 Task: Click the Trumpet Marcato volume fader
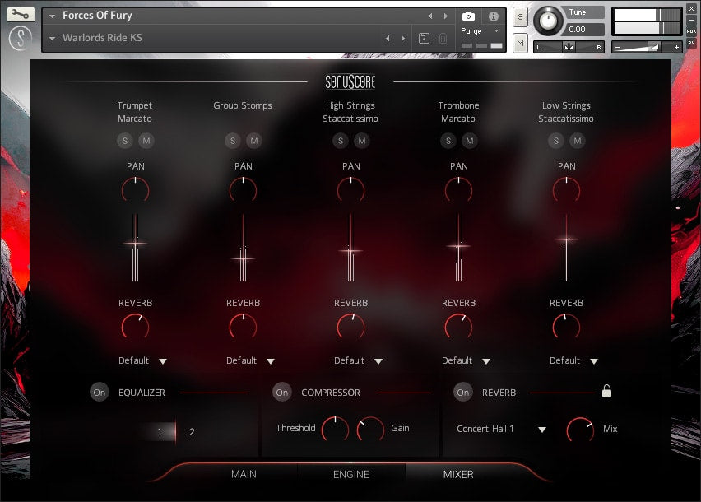[x=135, y=244]
